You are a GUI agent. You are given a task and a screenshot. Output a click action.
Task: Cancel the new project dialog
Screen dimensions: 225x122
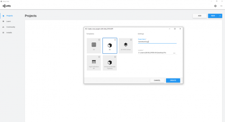click(157, 81)
